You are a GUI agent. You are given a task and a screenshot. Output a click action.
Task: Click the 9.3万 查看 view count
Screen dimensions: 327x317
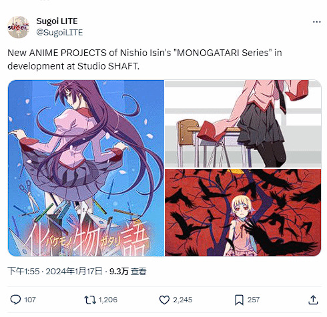pos(127,272)
